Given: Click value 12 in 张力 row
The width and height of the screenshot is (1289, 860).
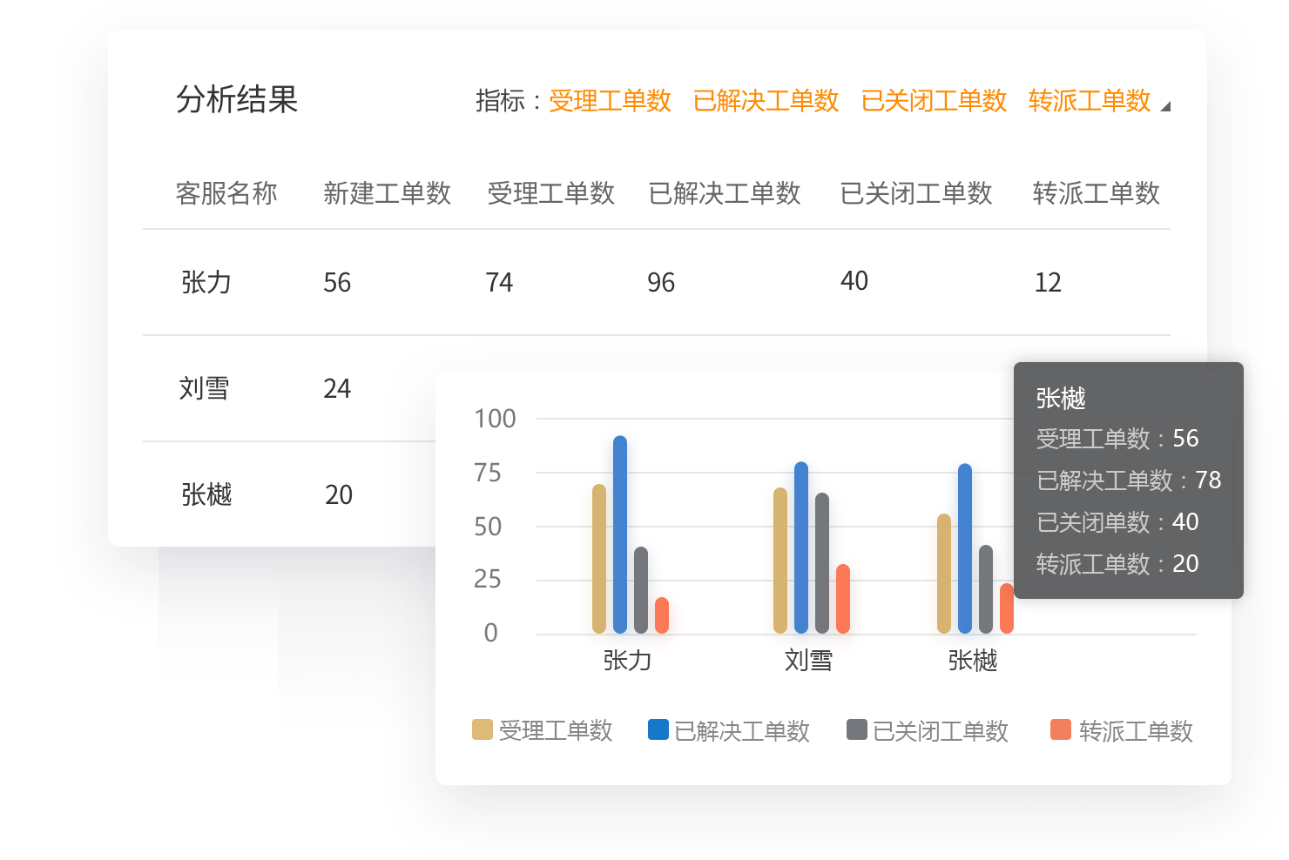Looking at the screenshot, I should pyautogui.click(x=1048, y=283).
